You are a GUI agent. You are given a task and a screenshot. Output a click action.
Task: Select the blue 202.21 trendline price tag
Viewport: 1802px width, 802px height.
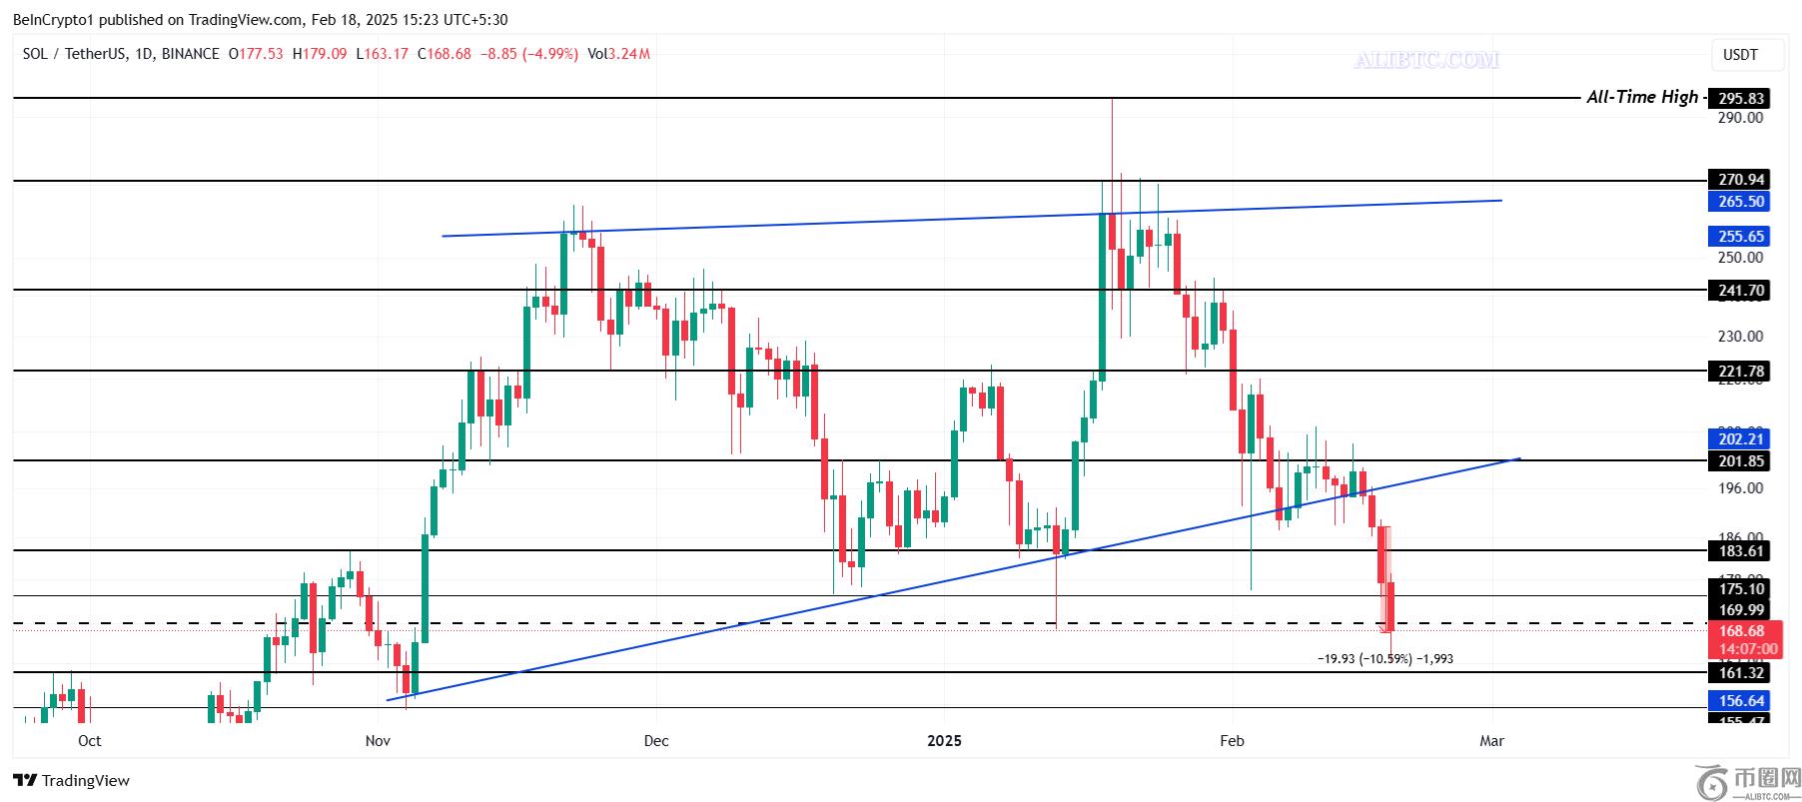[1740, 438]
